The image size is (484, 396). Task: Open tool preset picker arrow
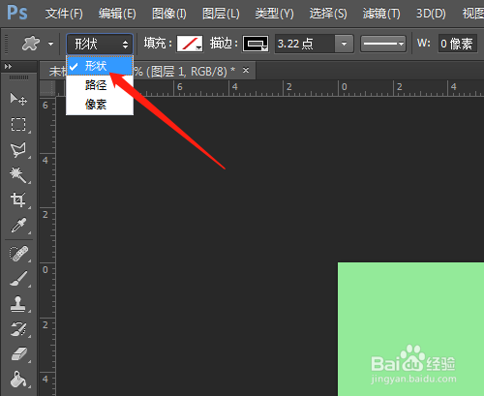pos(50,44)
